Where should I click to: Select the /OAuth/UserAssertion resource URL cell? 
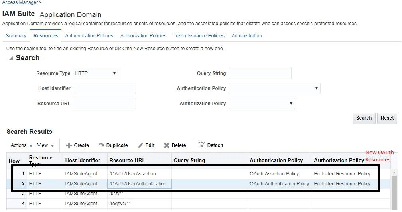pyautogui.click(x=140, y=174)
